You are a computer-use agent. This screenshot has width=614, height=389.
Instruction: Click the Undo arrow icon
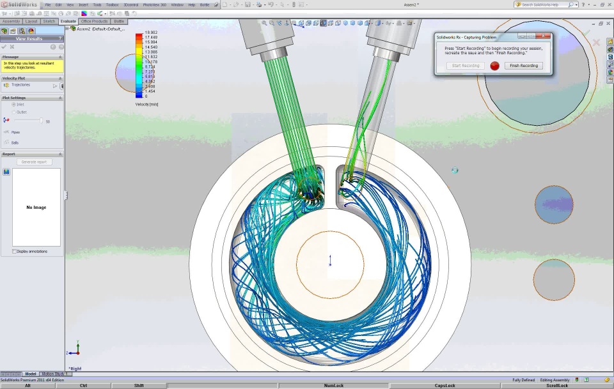tap(271, 4)
